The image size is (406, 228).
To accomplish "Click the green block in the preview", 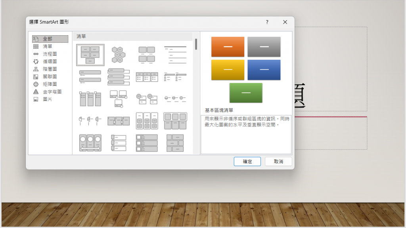I will 246,93.
